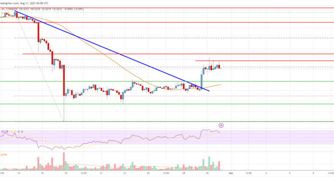This screenshot has width=334, height=184.
Task: Click the '21' date on time axis
Action: (x=101, y=173)
